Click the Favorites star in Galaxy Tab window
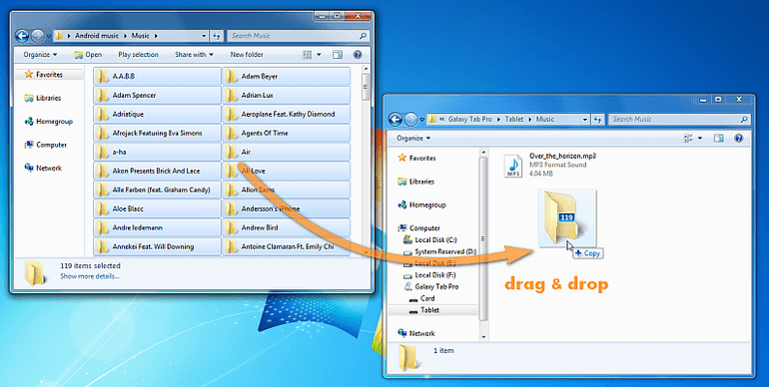769x387 pixels. pyautogui.click(x=402, y=158)
